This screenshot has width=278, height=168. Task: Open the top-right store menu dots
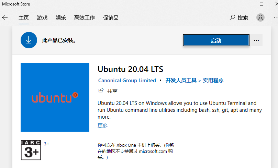tap(276, 18)
